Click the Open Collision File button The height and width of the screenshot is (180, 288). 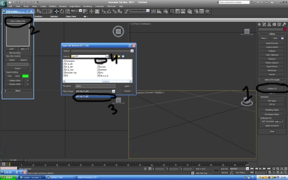pos(18,21)
